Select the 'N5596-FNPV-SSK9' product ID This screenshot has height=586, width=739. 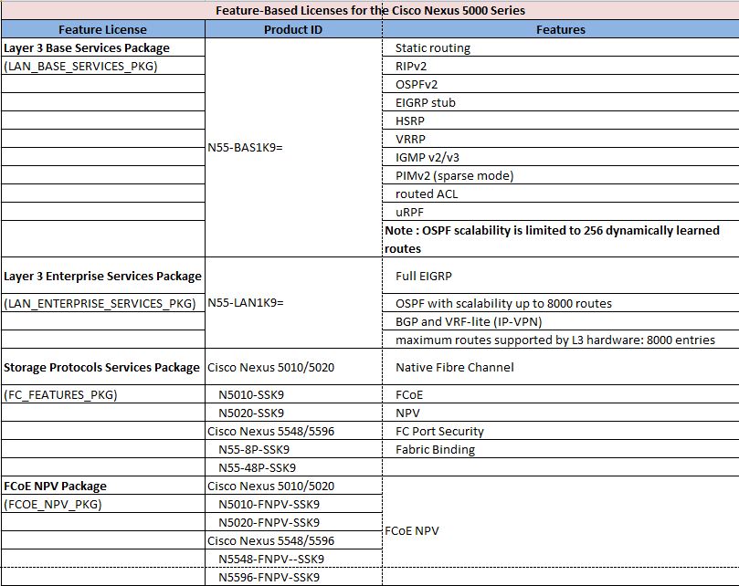pos(293,577)
